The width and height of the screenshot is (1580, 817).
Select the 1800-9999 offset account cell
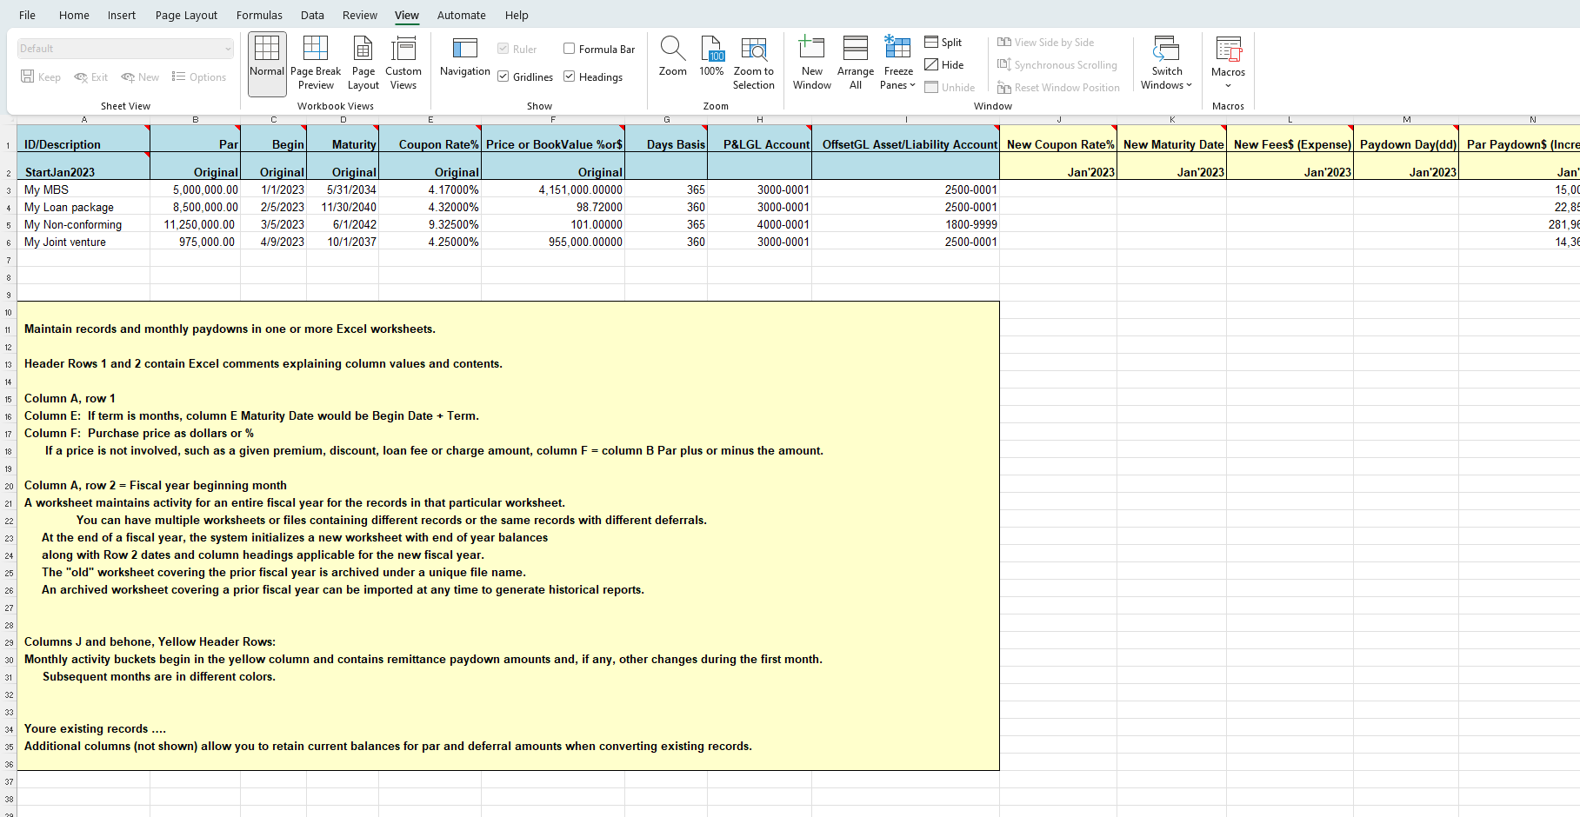click(905, 224)
